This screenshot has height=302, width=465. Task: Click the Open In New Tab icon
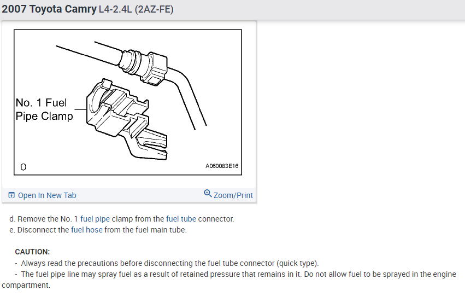click(11, 195)
